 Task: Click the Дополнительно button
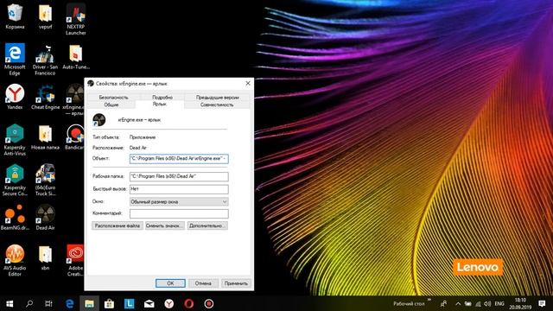(207, 225)
